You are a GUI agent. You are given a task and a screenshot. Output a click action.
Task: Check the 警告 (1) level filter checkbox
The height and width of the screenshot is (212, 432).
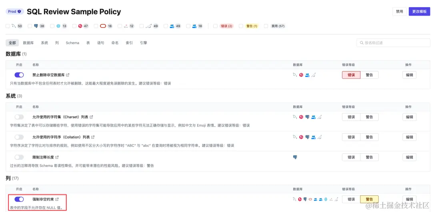[241, 26]
